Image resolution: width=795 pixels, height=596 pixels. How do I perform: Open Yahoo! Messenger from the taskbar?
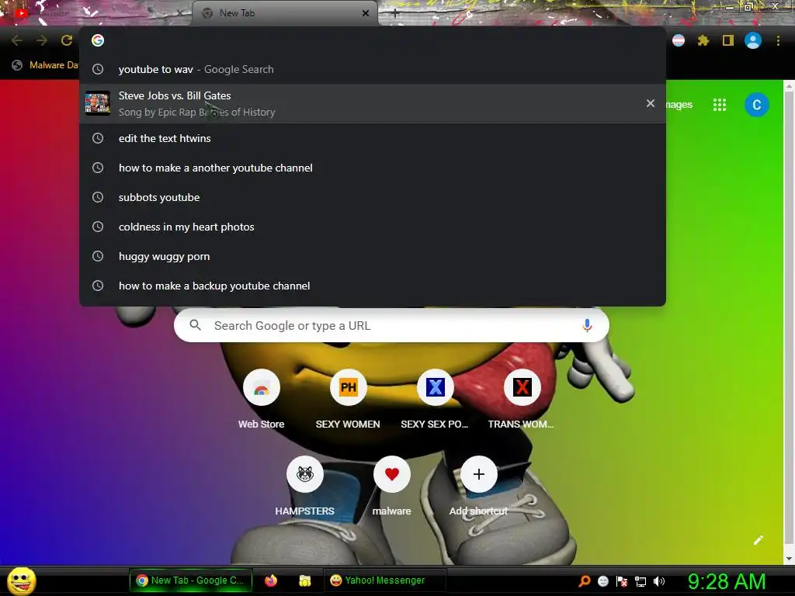384,580
